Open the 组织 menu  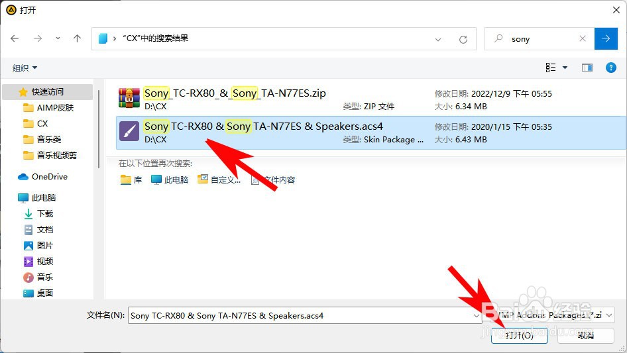(25, 68)
